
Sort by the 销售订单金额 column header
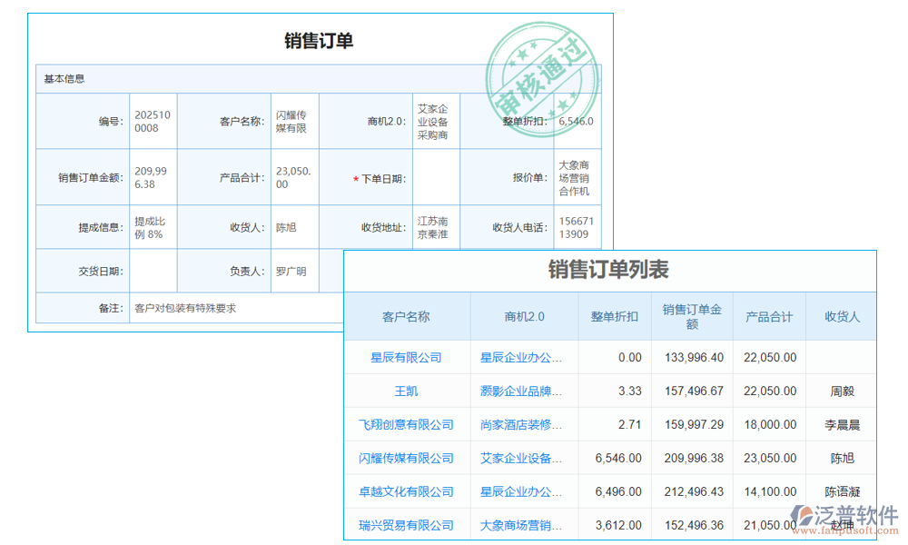coord(691,316)
